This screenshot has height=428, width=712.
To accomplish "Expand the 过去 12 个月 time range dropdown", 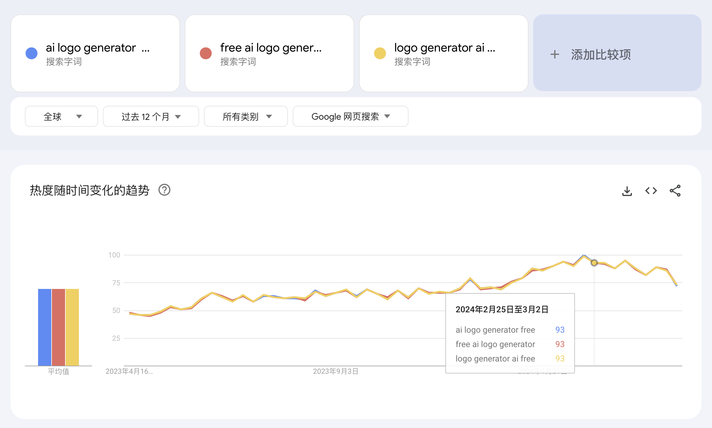I will pyautogui.click(x=151, y=116).
